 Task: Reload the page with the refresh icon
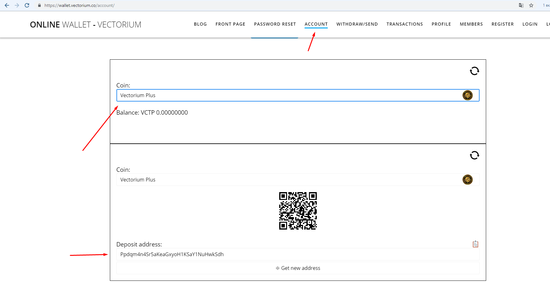(27, 5)
